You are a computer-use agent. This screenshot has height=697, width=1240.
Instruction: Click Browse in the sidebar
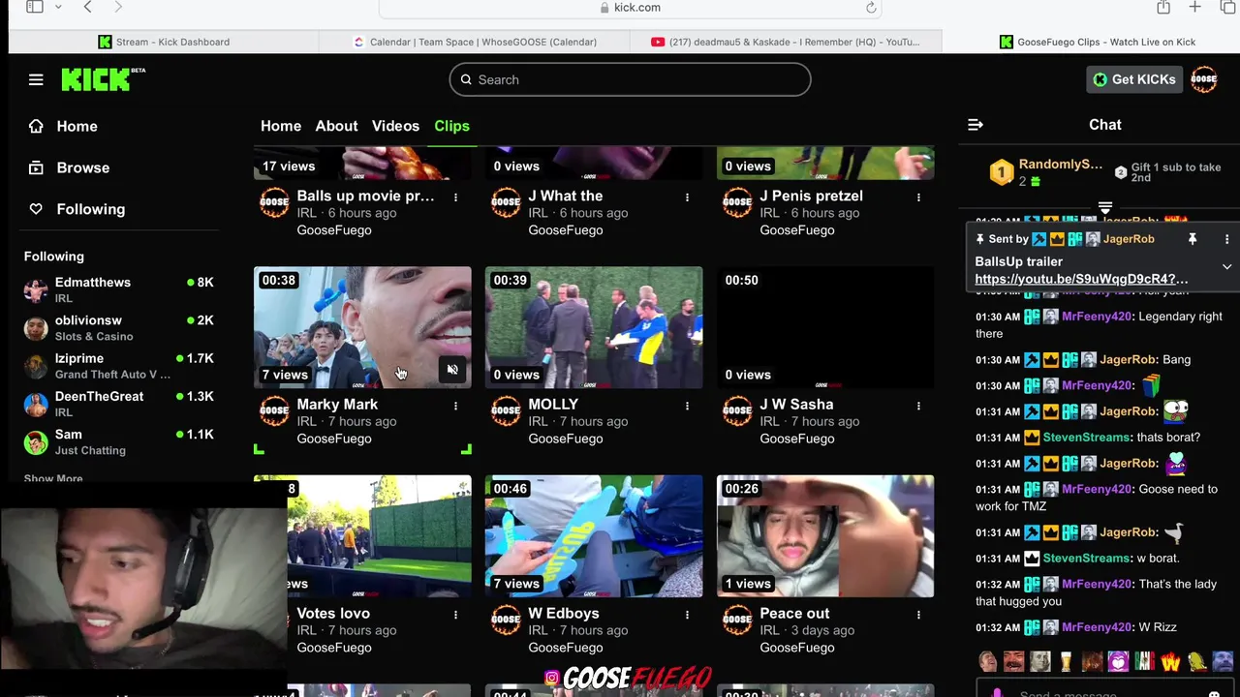[83, 167]
